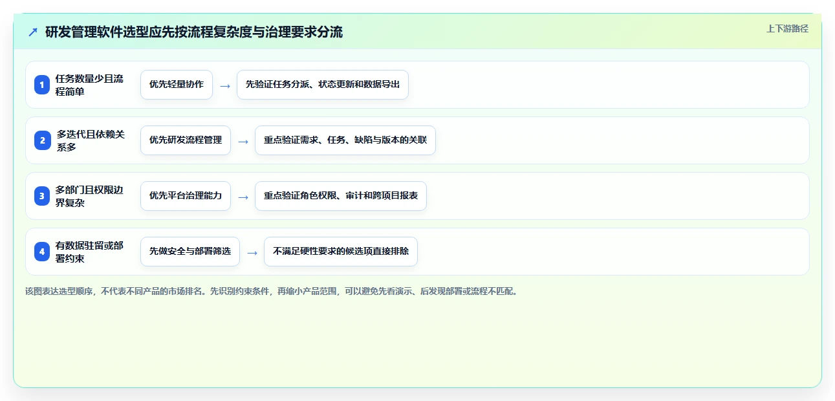The image size is (835, 401).
Task: Click the number 2 badge
Action: point(42,140)
